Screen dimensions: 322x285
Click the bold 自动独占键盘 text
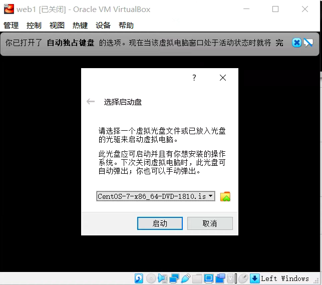(71, 43)
